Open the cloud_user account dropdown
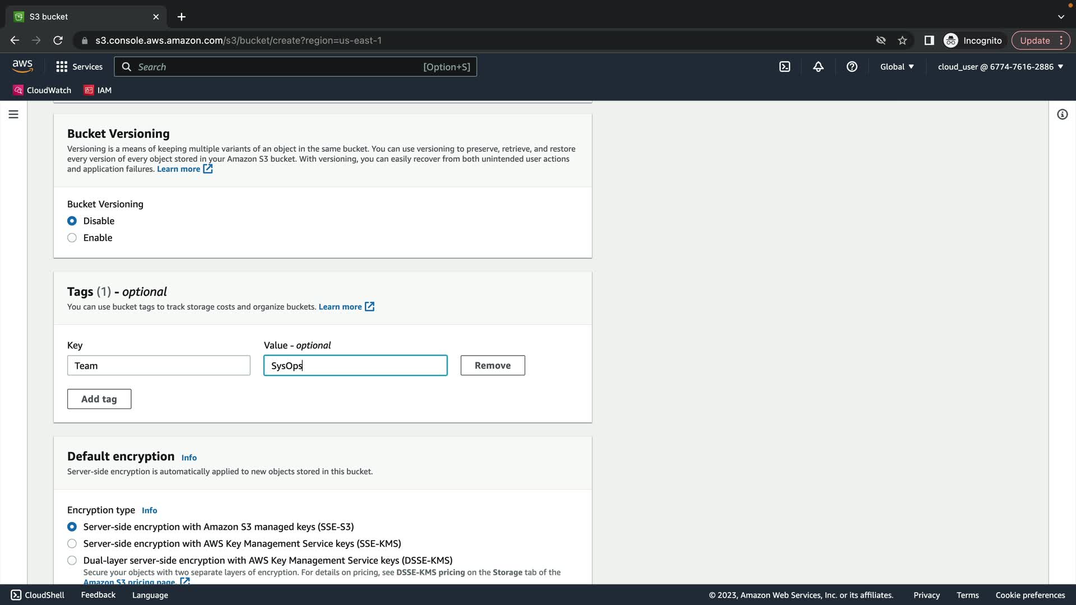Screen dimensions: 1076x605 pos(1000,67)
